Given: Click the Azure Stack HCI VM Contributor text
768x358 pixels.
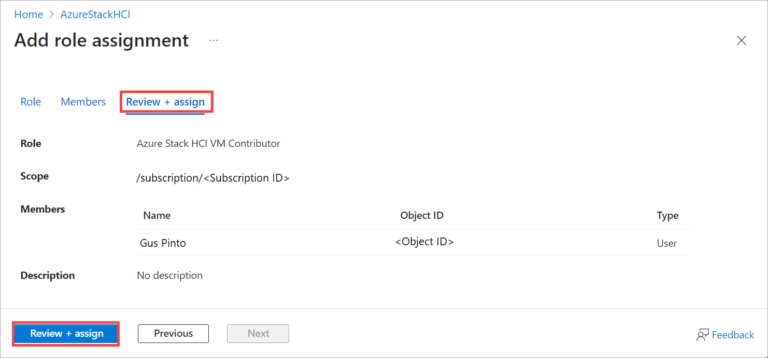Looking at the screenshot, I should pyautogui.click(x=208, y=143).
